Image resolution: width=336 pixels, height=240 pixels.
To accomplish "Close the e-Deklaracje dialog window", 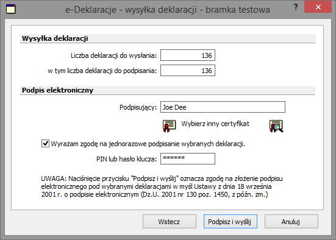I will (318, 7).
